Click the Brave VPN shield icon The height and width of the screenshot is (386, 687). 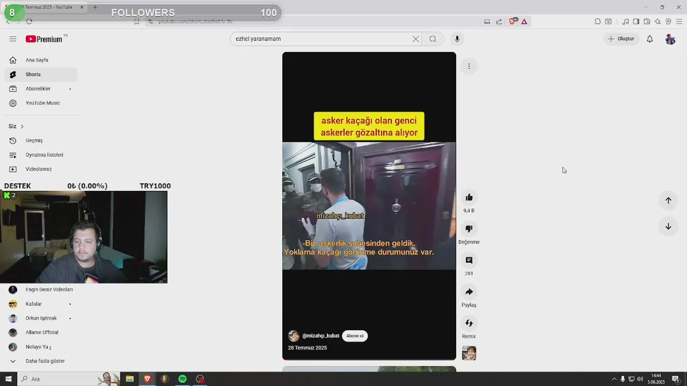[x=668, y=21]
